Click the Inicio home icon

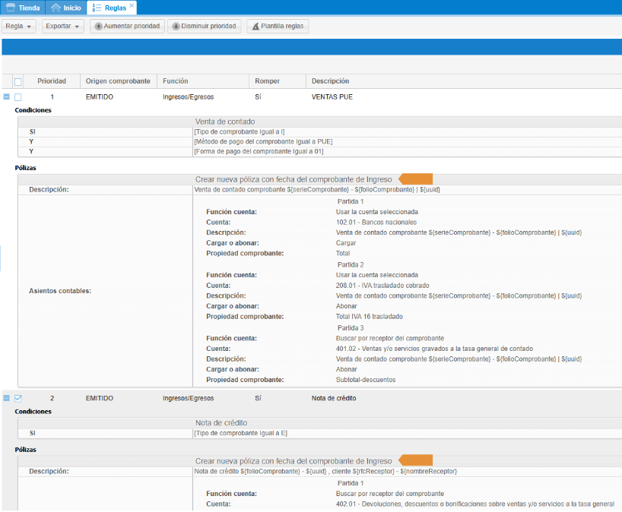point(56,8)
